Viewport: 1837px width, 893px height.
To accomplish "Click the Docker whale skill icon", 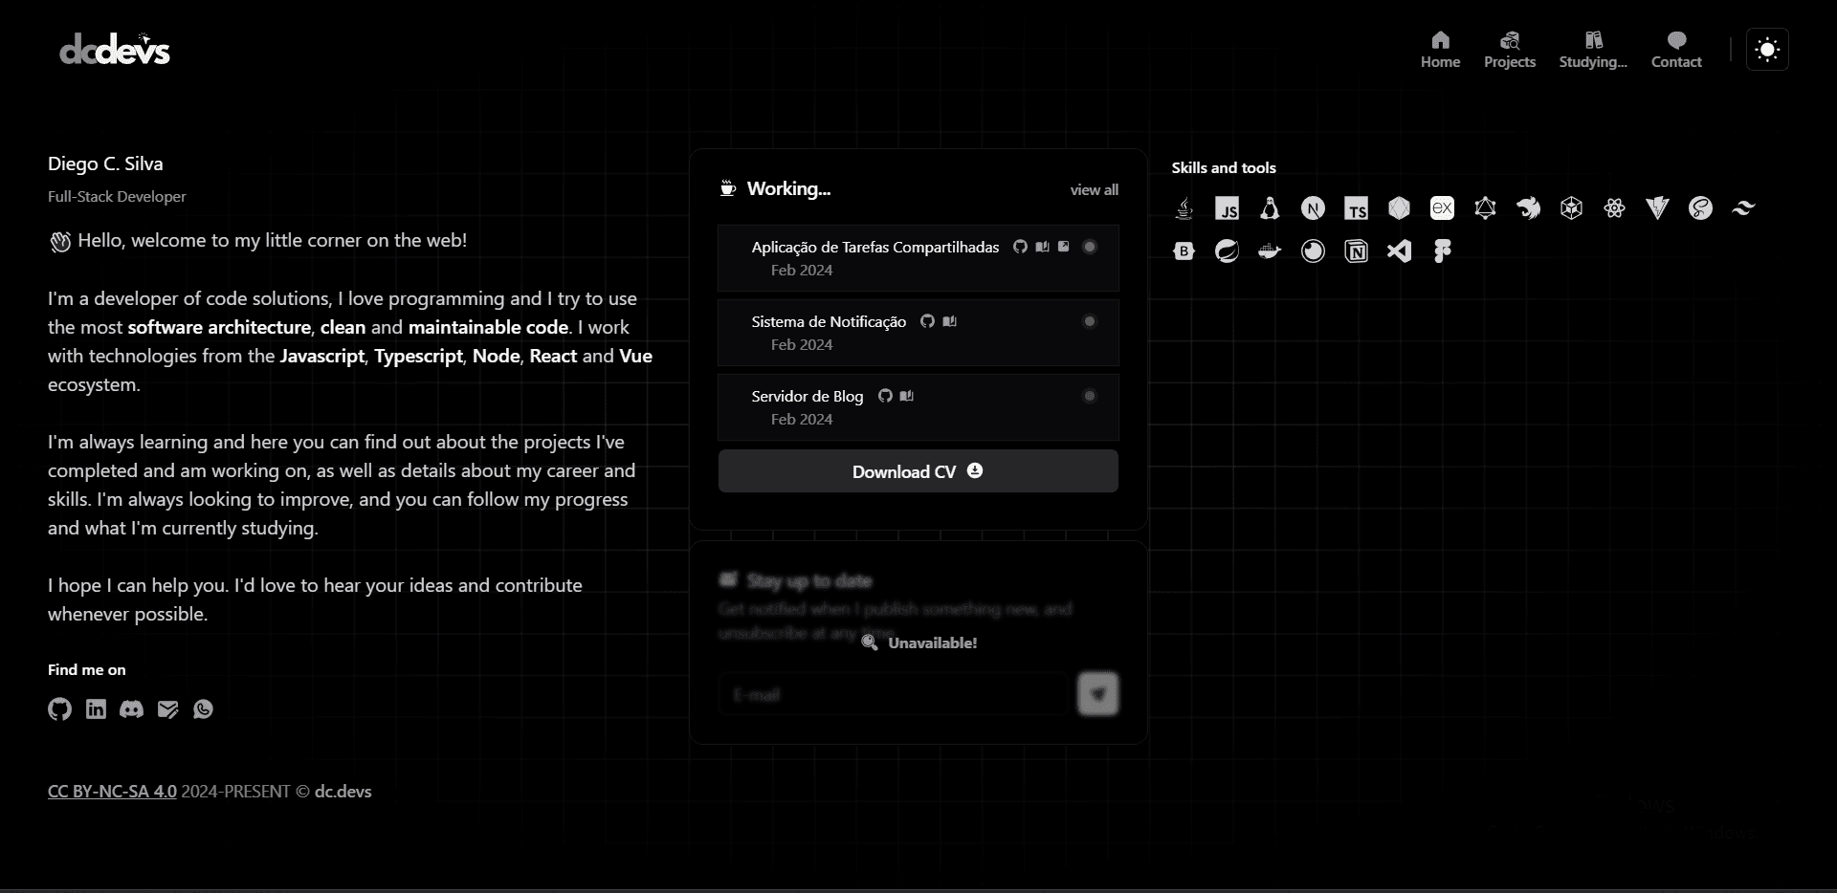I will [x=1270, y=251].
